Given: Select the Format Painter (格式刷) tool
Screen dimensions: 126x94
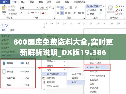Looking at the screenshot, I should (13, 14).
